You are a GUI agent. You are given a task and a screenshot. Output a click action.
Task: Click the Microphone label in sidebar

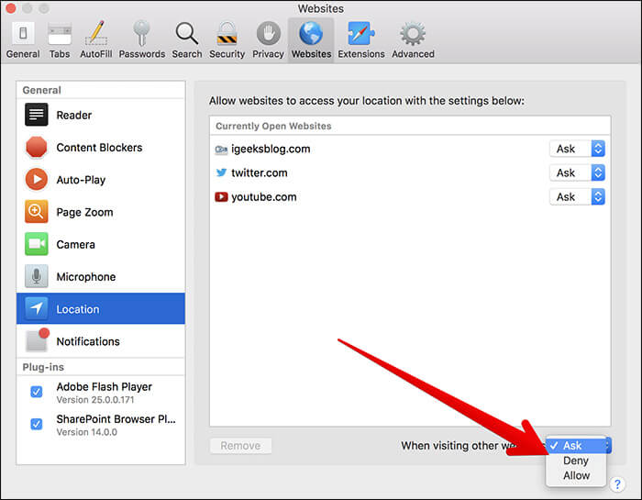point(86,277)
